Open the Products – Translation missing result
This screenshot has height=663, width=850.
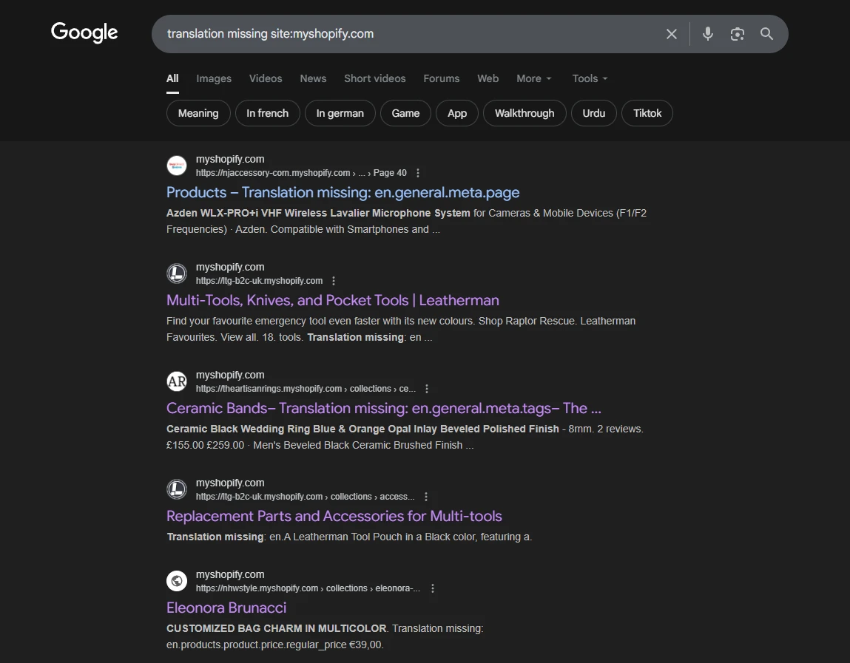[x=343, y=192]
